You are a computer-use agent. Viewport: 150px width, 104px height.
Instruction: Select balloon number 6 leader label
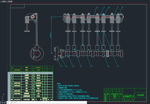(108, 66)
